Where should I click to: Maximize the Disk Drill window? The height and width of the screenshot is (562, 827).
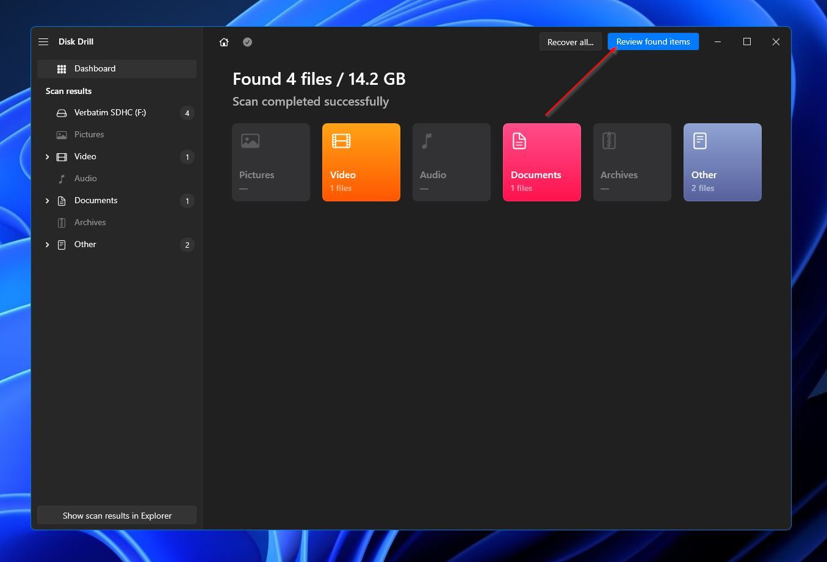tap(746, 41)
